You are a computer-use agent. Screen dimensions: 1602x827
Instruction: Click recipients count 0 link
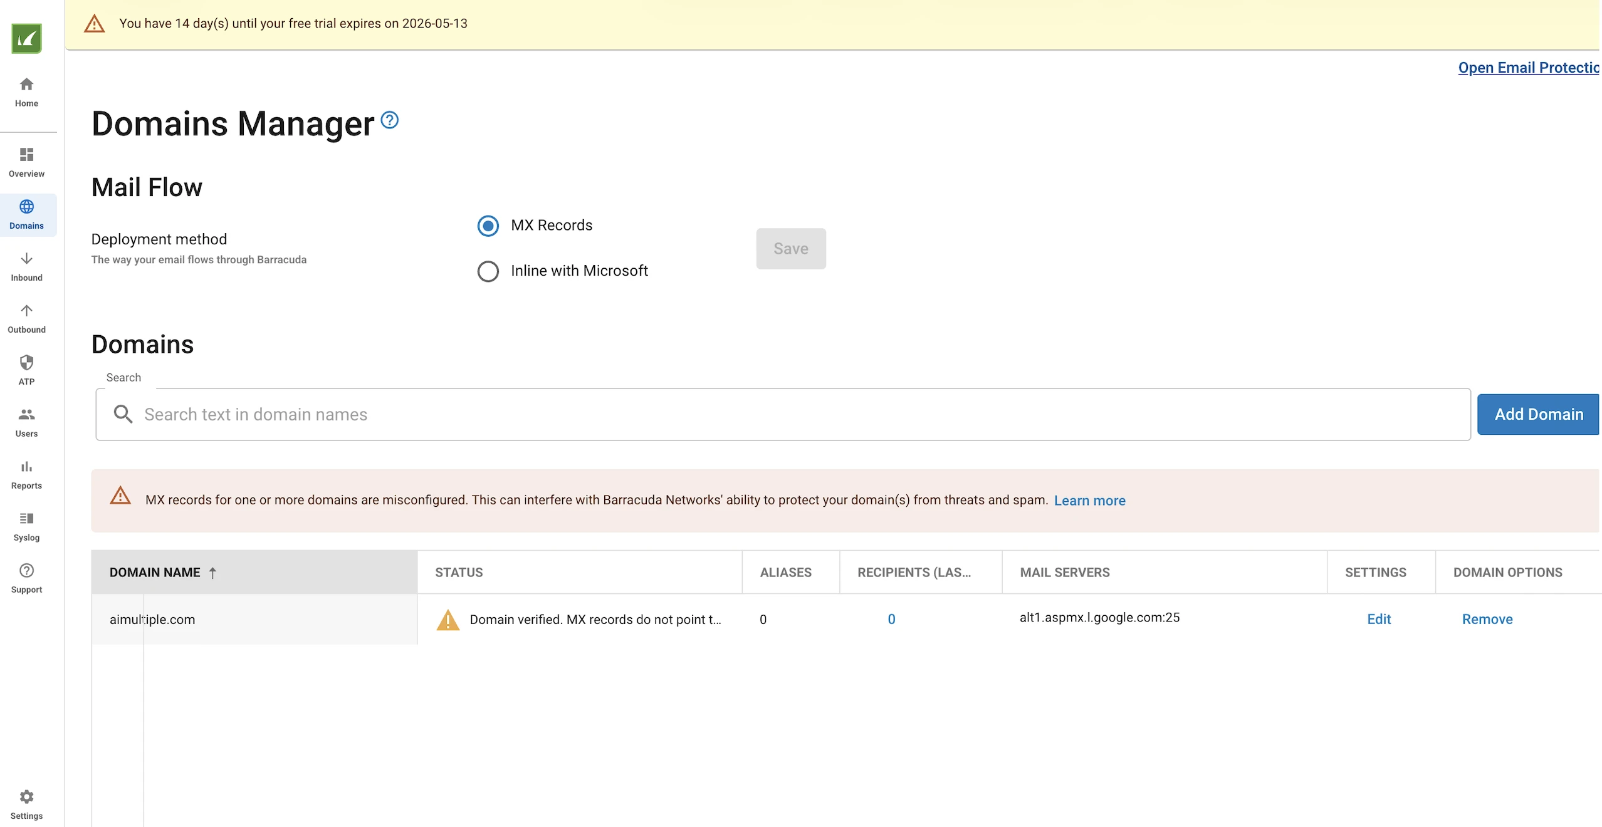click(891, 619)
